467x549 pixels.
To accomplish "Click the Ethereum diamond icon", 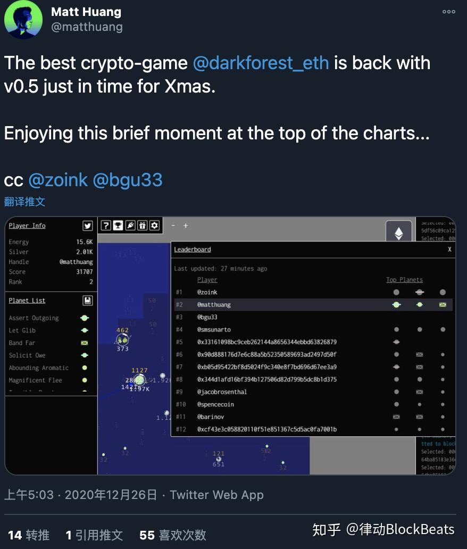I will [399, 233].
